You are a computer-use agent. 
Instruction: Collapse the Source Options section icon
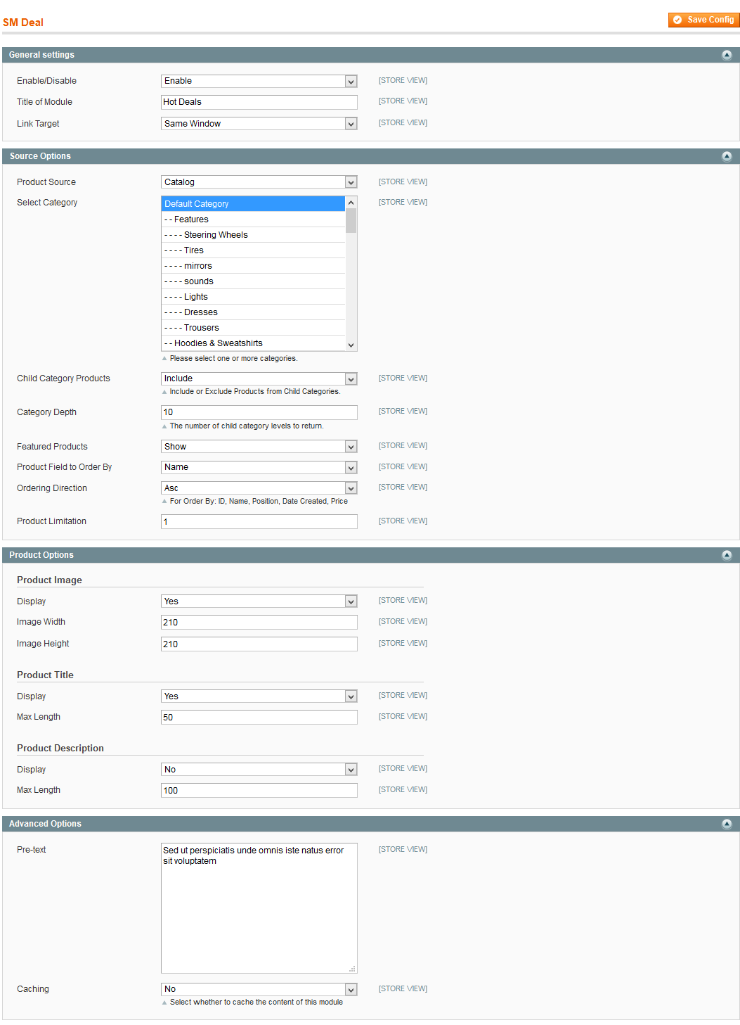[727, 156]
